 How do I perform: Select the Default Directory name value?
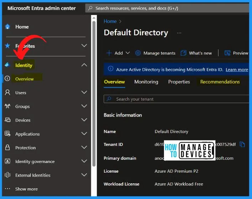click(171, 132)
